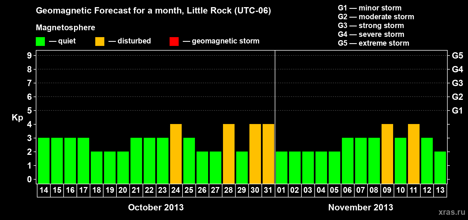Image resolution: width=468 pixels, height=220 pixels.
Task: Click the '— quiet' legend label
Action: click(62, 41)
